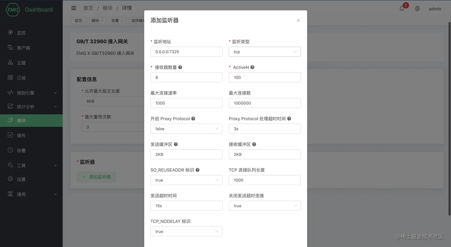Image resolution: width=451 pixels, height=247 pixels.
Task: Open the notifications bell icon
Action: point(402,8)
